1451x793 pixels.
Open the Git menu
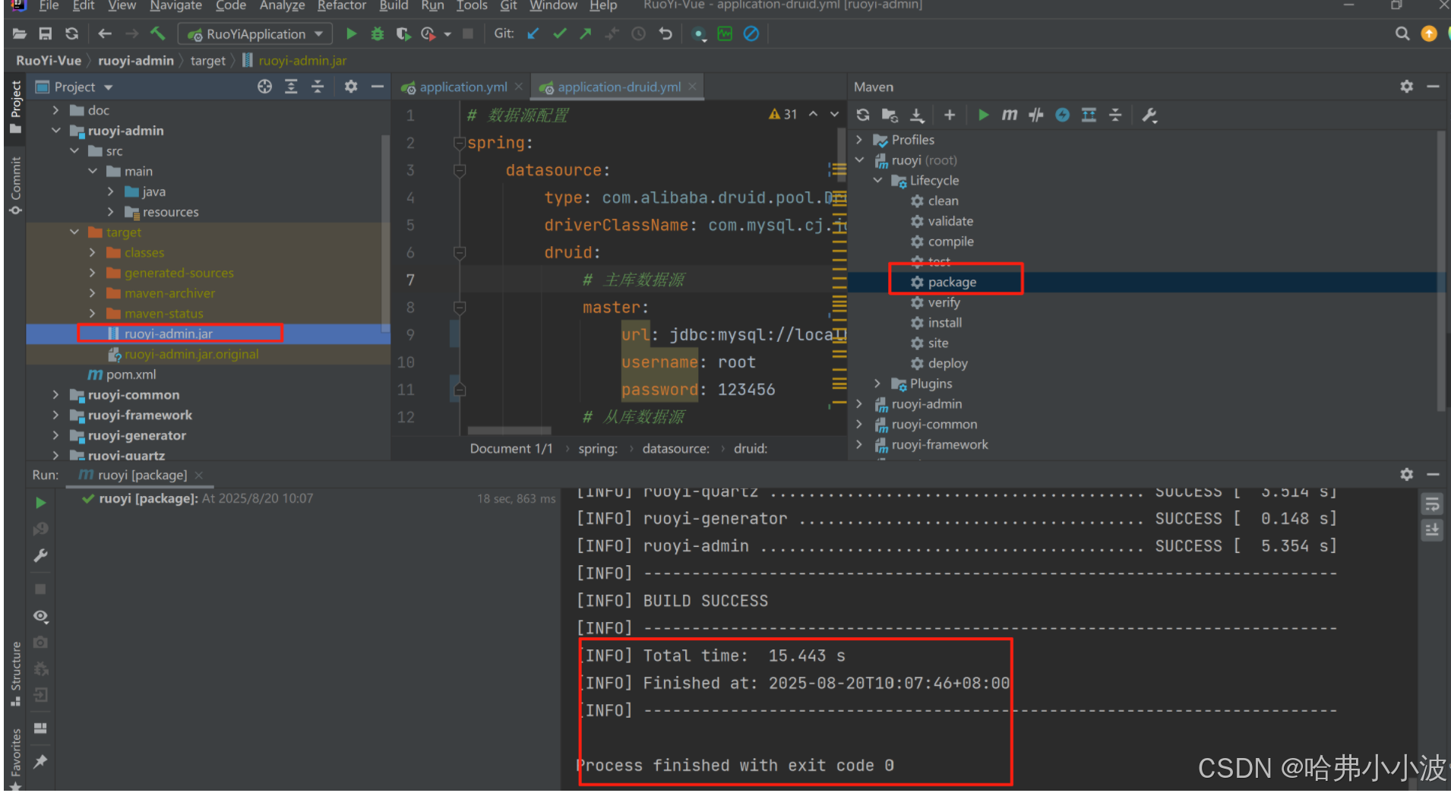pyautogui.click(x=508, y=6)
